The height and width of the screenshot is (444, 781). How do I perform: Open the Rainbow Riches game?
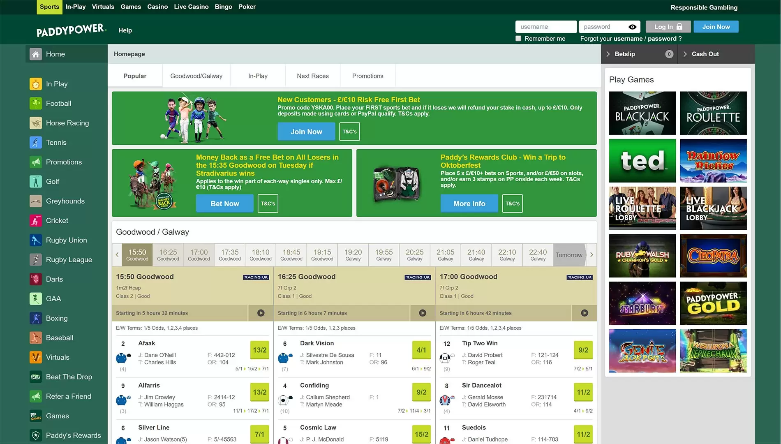tap(713, 161)
